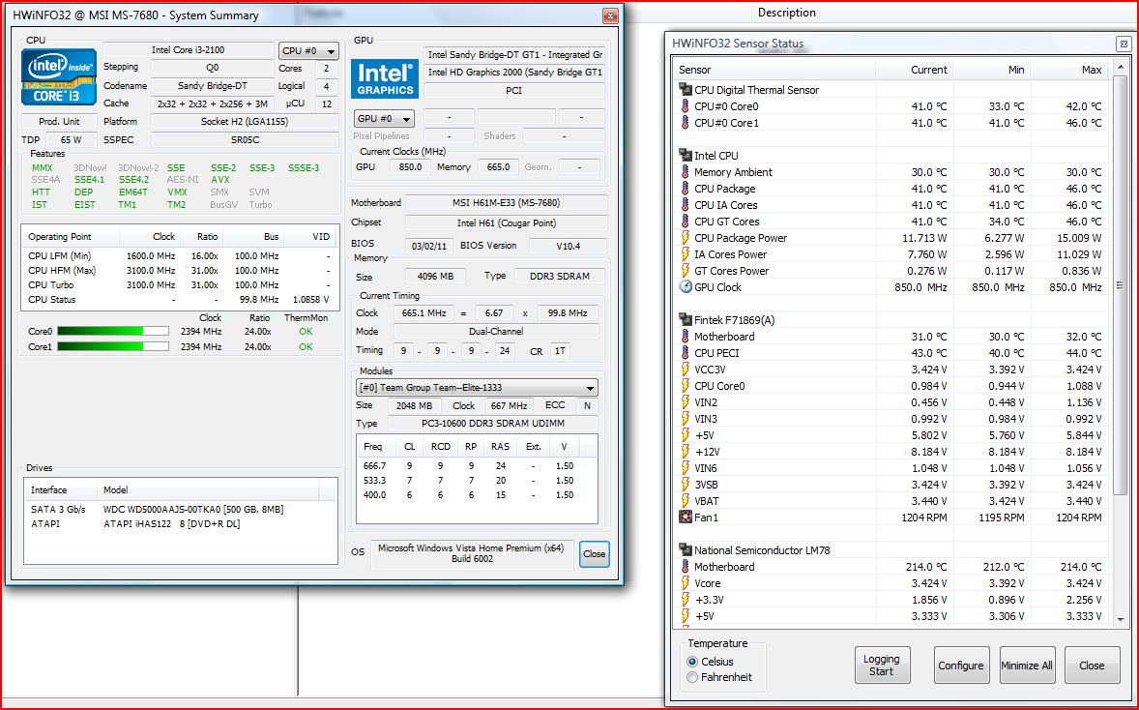
Task: Open the GPU #0 selector dropdown
Action: (x=384, y=118)
